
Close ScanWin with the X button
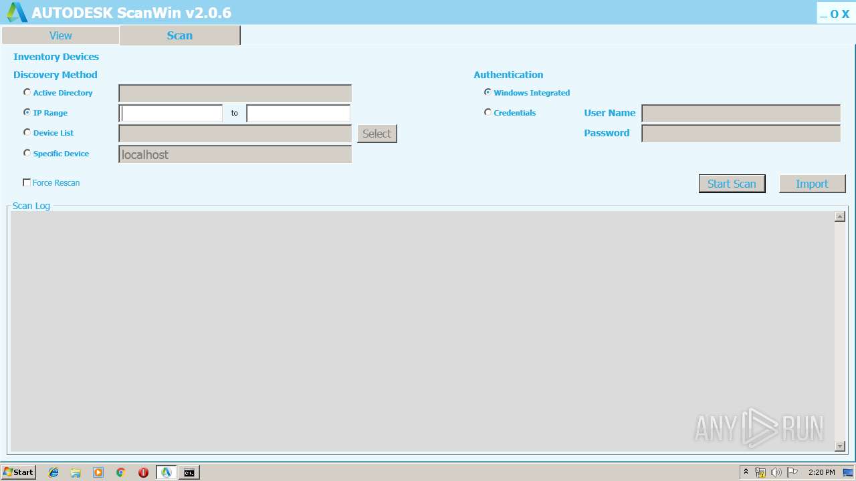[845, 14]
